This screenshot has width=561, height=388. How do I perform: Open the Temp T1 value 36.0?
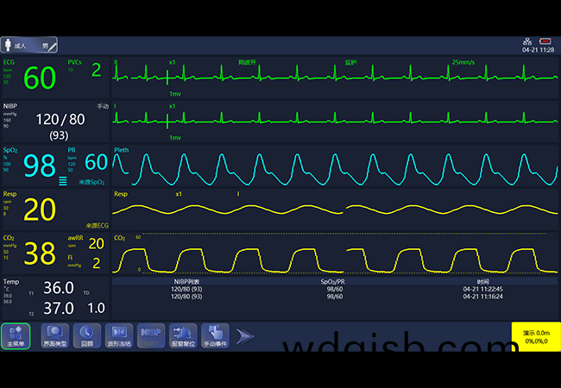click(x=59, y=288)
